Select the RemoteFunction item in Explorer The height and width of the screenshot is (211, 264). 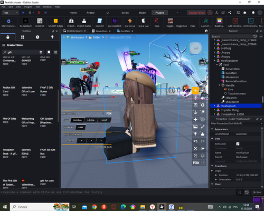point(236,81)
